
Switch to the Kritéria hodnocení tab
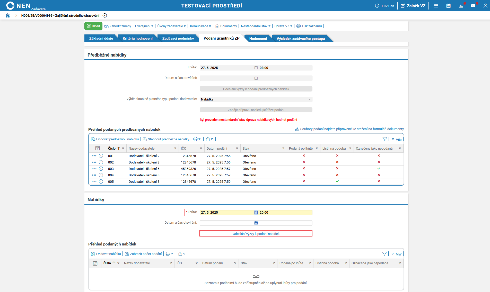pyautogui.click(x=137, y=38)
